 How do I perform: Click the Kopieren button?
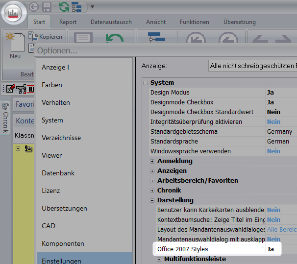pos(46,36)
